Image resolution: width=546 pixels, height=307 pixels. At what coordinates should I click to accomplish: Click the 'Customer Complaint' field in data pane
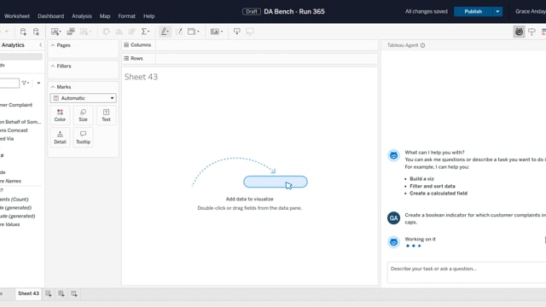coord(16,105)
